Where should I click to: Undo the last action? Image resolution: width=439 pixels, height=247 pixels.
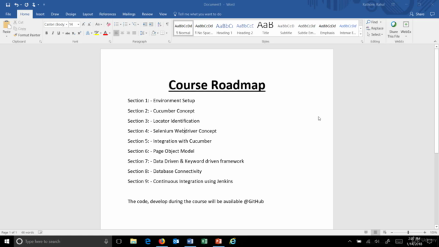click(16, 5)
